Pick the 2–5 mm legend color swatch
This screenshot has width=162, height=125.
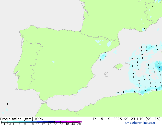22,122
